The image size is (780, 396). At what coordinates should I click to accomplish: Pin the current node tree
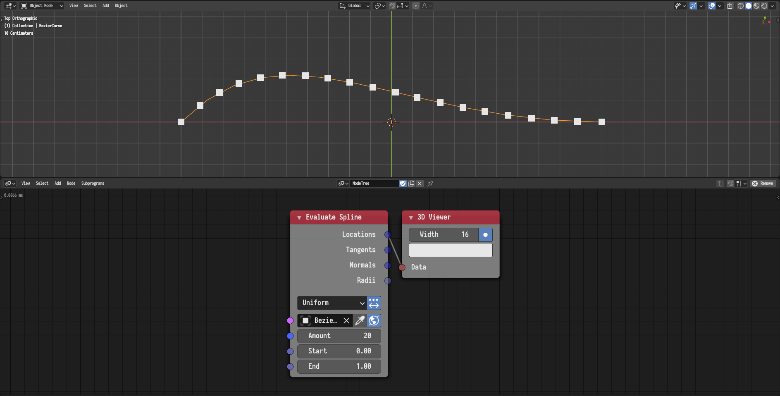(x=430, y=184)
